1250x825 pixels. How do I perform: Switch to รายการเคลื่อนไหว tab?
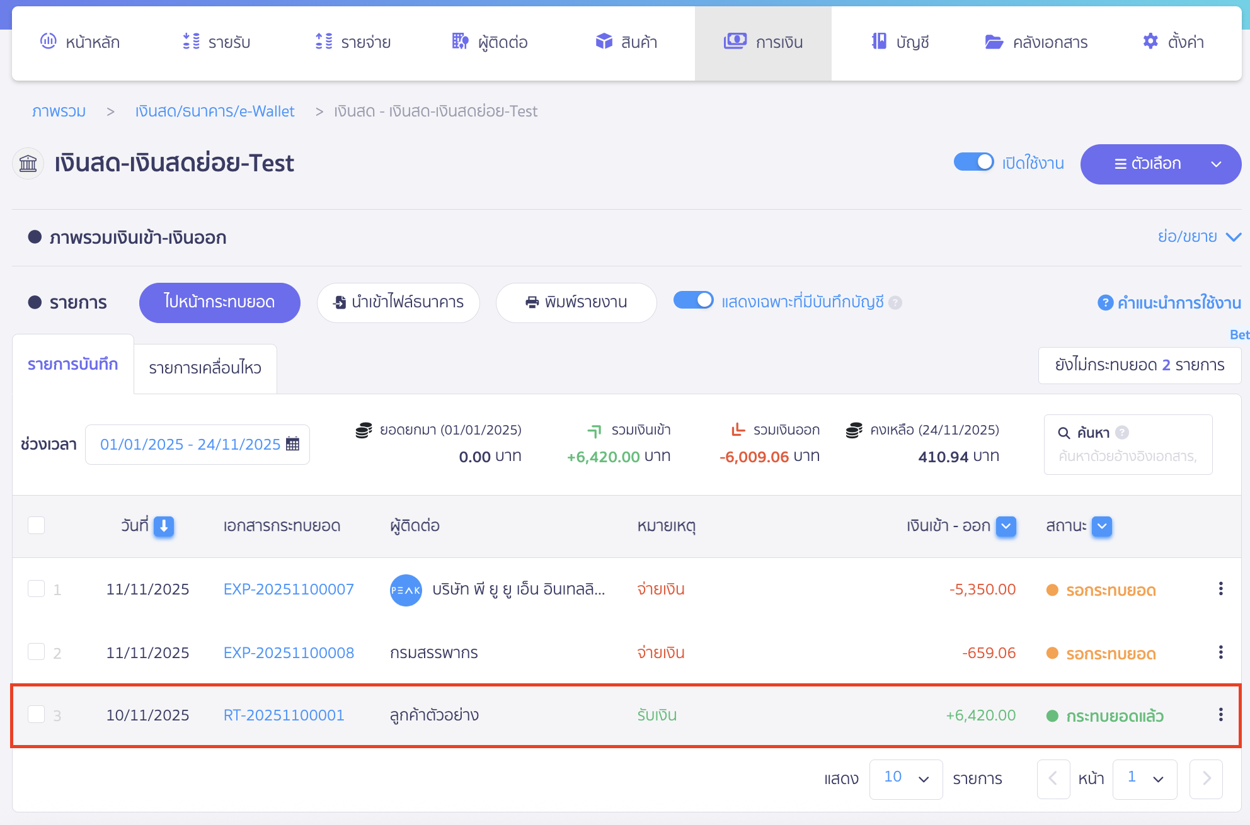[x=205, y=368]
